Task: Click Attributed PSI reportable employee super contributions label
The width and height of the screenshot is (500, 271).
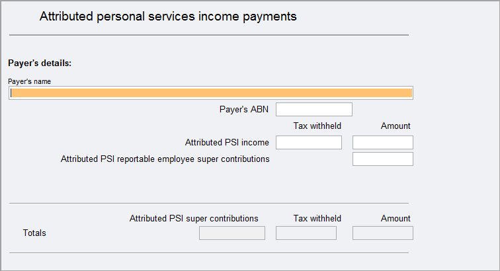Action: 165,159
